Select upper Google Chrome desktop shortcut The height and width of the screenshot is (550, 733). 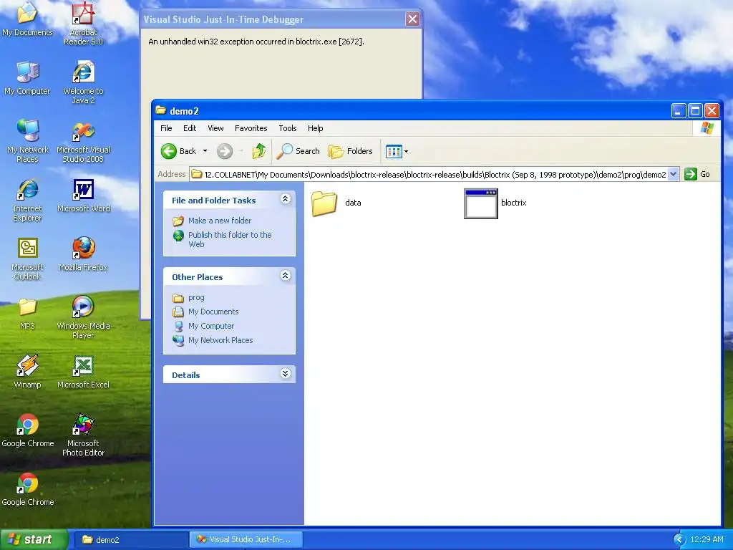click(x=28, y=430)
